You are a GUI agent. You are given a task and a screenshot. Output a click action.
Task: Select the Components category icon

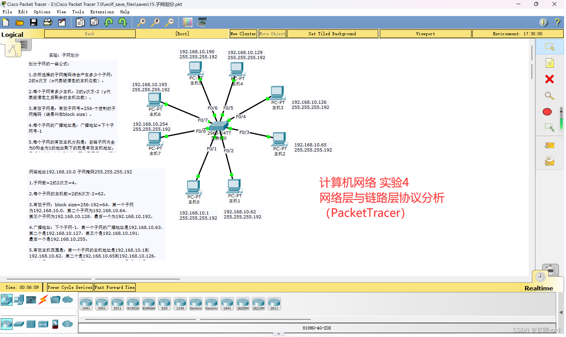31,300
